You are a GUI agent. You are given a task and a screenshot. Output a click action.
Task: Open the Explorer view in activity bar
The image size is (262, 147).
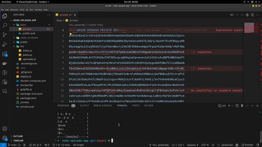click(5, 16)
